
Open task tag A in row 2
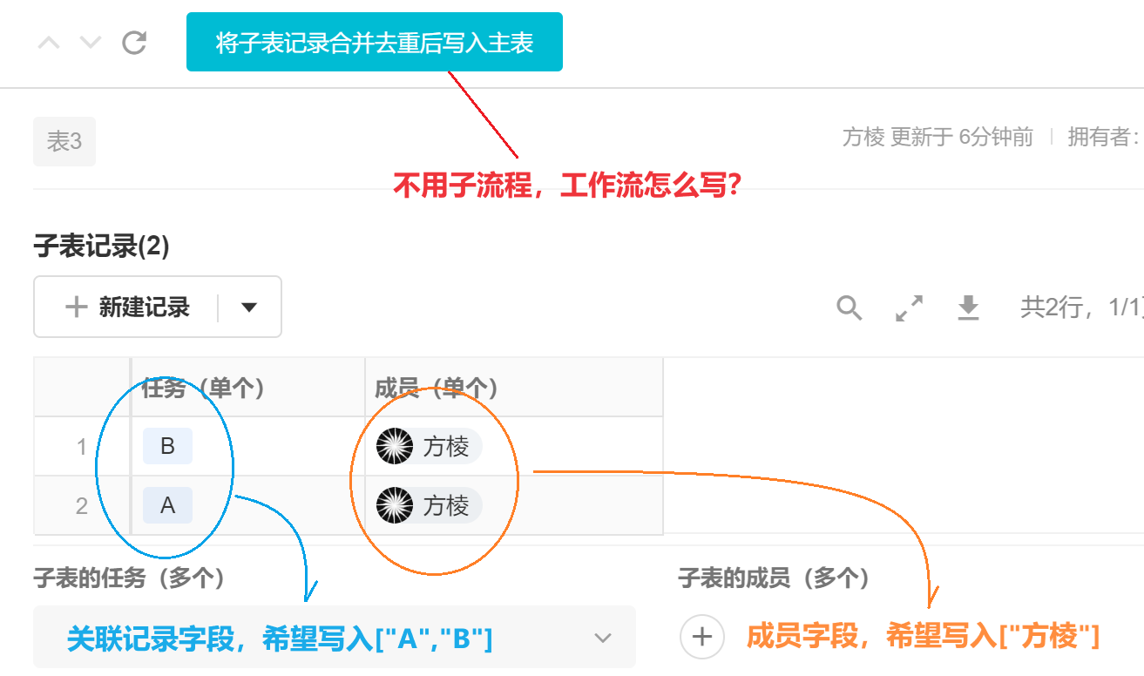[168, 505]
